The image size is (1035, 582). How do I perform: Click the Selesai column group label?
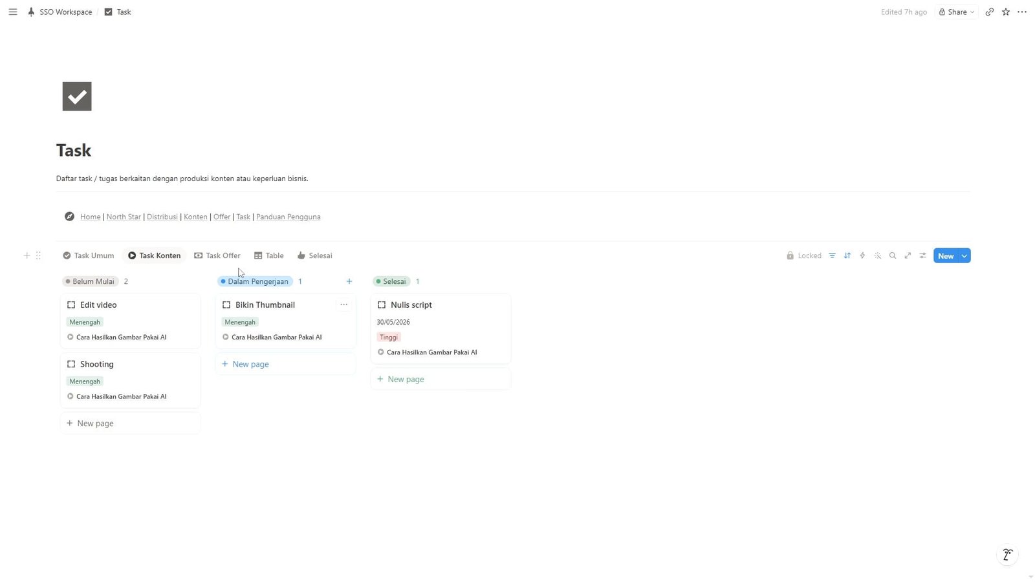pos(391,281)
